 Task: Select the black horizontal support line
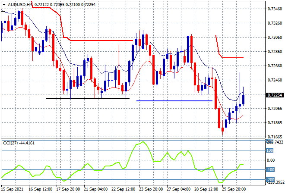click(88, 98)
